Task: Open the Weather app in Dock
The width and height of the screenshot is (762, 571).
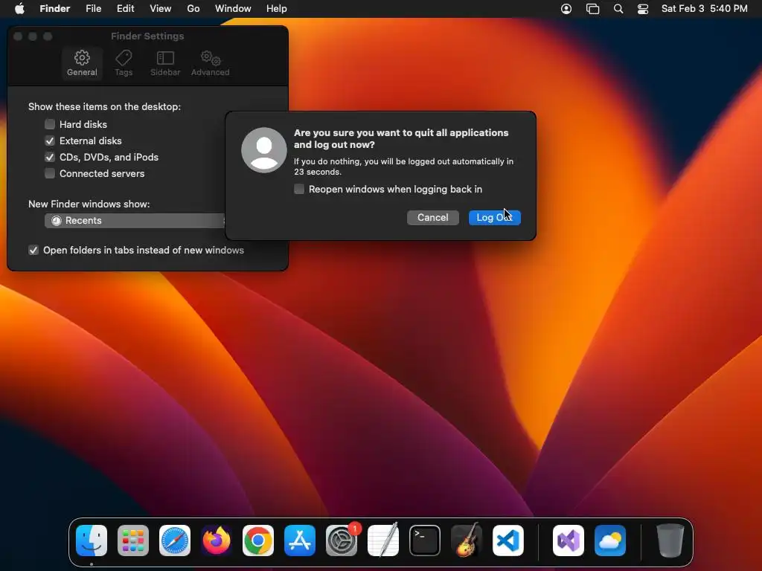Action: (x=610, y=541)
